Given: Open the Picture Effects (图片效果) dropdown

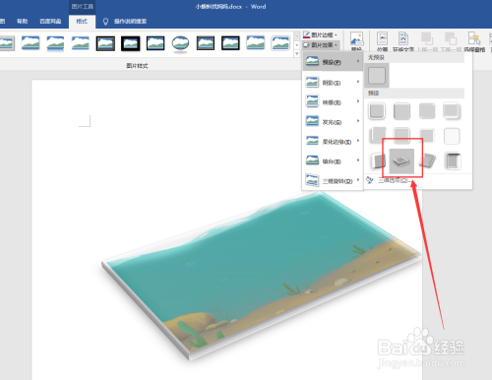Looking at the screenshot, I should pos(321,45).
